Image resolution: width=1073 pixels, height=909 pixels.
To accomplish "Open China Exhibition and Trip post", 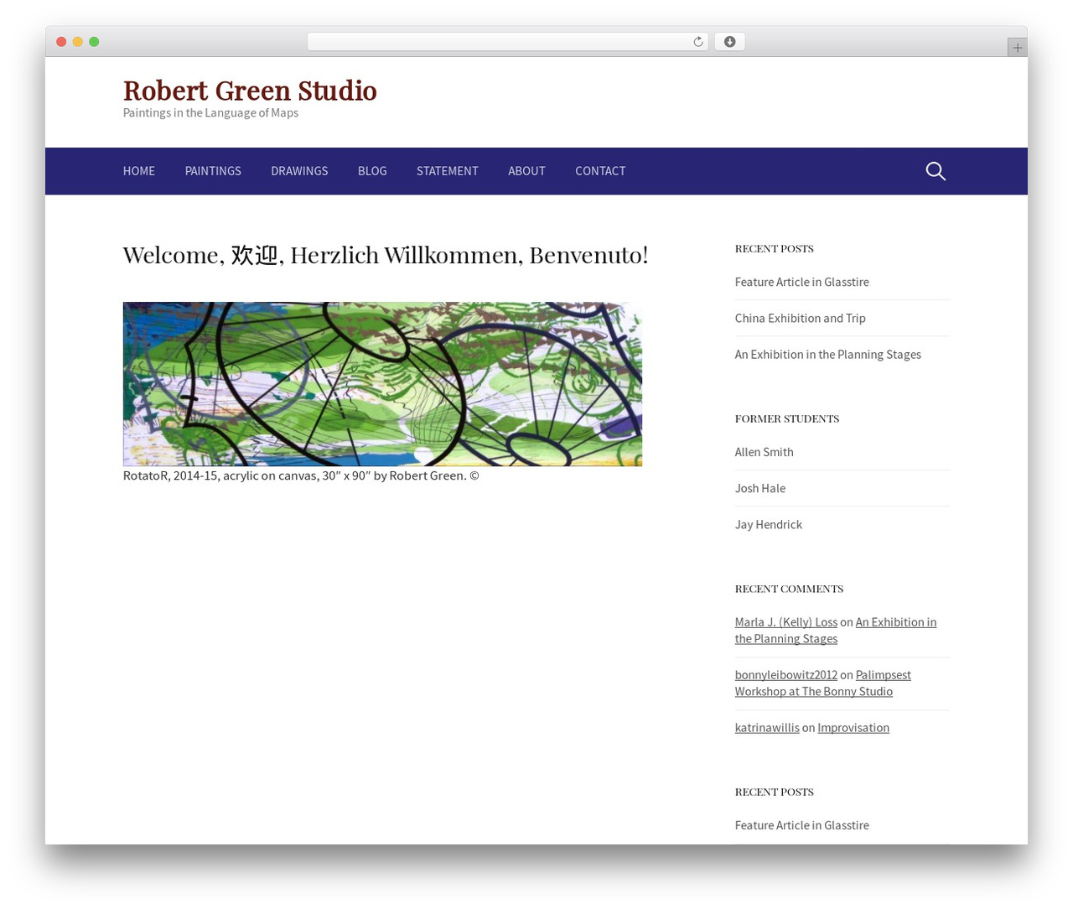I will pos(800,318).
